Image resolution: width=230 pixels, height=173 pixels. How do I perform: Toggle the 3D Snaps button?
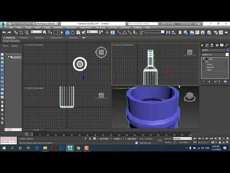click(x=119, y=33)
